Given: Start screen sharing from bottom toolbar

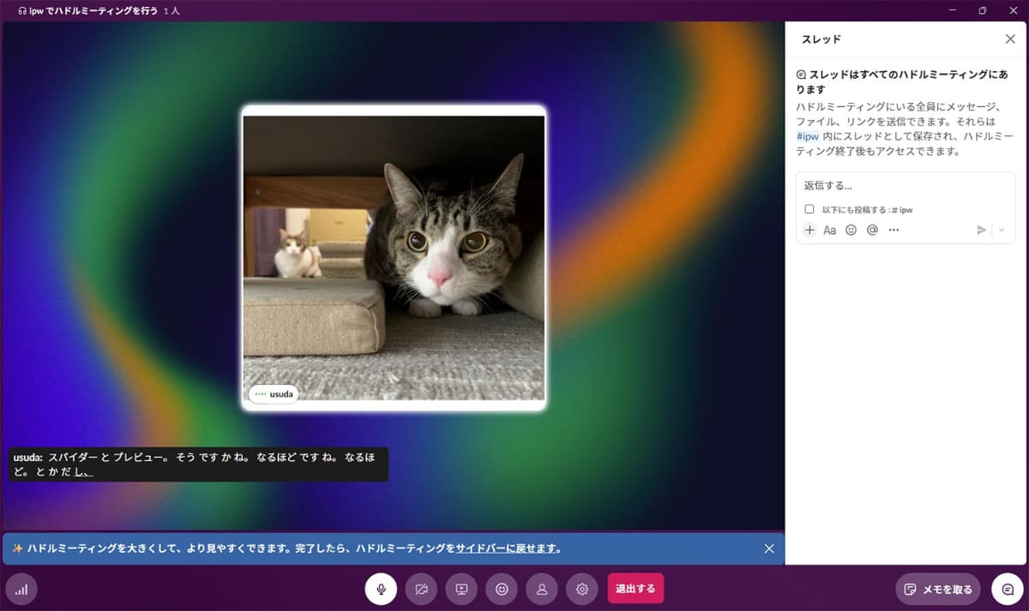Looking at the screenshot, I should coord(461,589).
